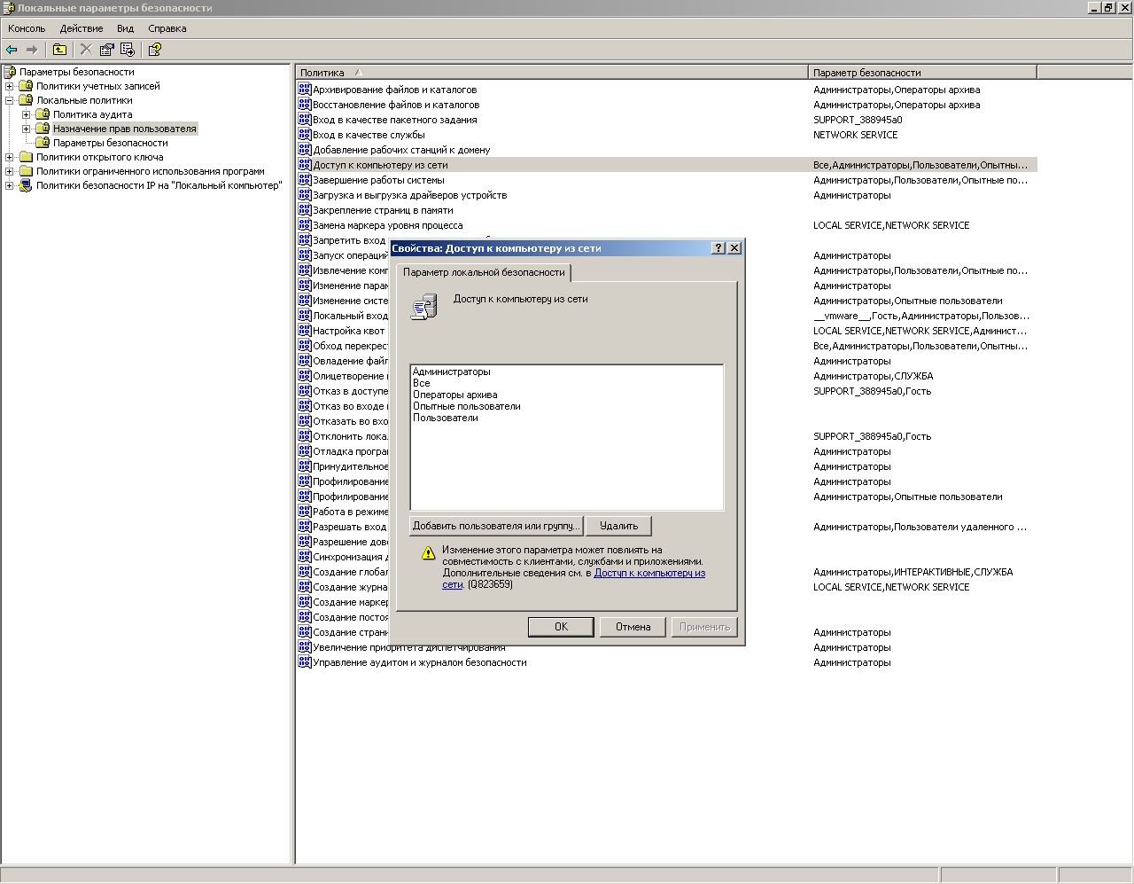The width and height of the screenshot is (1134, 884).
Task: Open Properties via the toolbar icon
Action: click(x=107, y=50)
